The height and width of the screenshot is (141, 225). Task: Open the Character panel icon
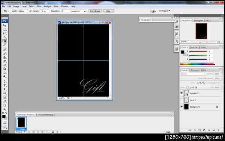[177, 42]
